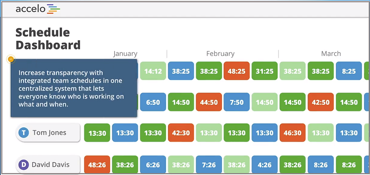This screenshot has height=175, width=370.
Task: Select the March month header
Action: [331, 54]
